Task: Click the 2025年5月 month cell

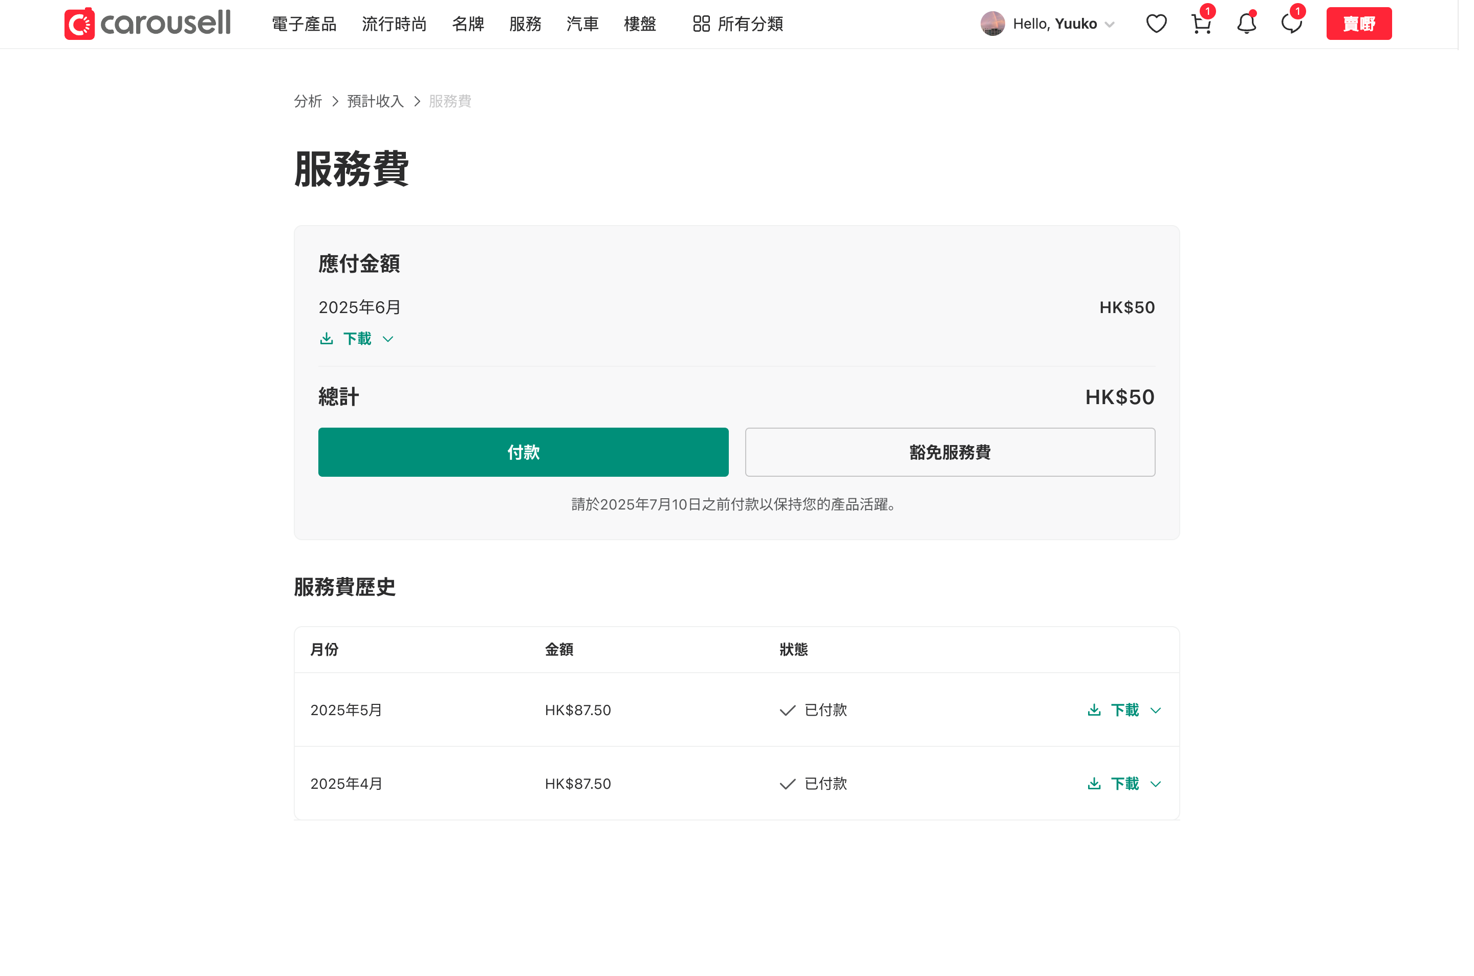Action: click(346, 709)
